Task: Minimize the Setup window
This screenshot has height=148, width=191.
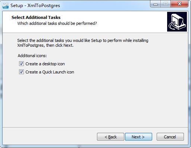Action: [156, 4]
